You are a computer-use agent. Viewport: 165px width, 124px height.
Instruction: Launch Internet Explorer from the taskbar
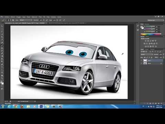[x=9, y=106]
